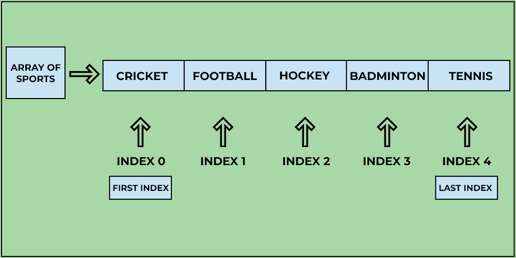Click the up arrow above Index 2

coord(305,132)
